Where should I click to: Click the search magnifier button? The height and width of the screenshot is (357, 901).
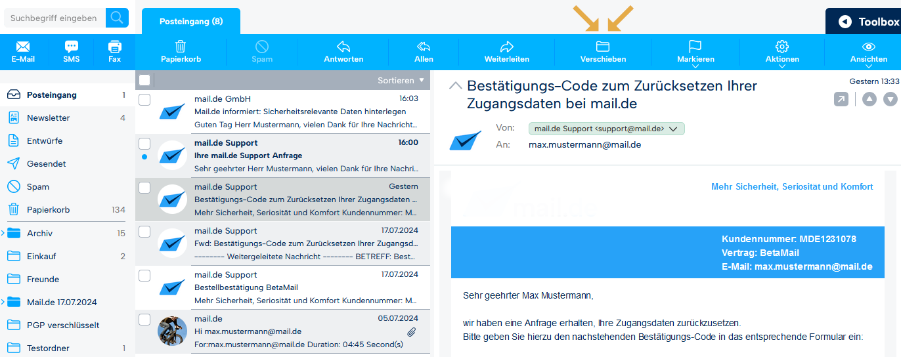117,18
